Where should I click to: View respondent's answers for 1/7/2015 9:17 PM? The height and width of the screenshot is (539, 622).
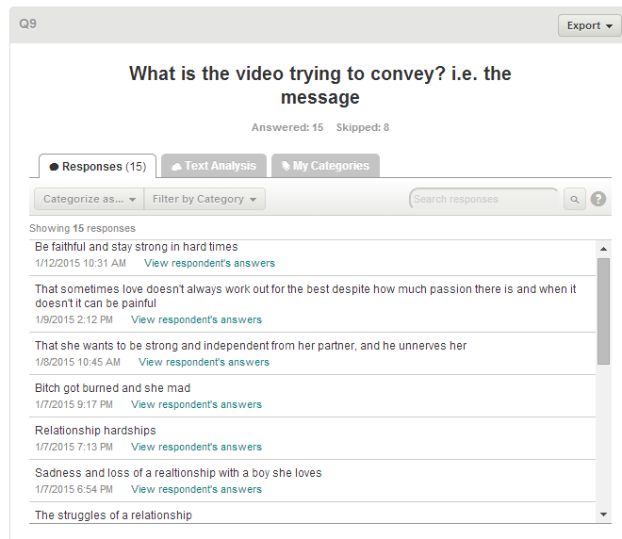click(x=196, y=404)
